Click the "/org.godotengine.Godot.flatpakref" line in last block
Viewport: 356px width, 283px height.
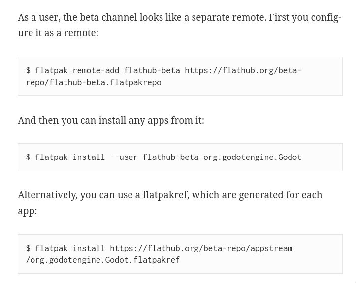[103, 260]
